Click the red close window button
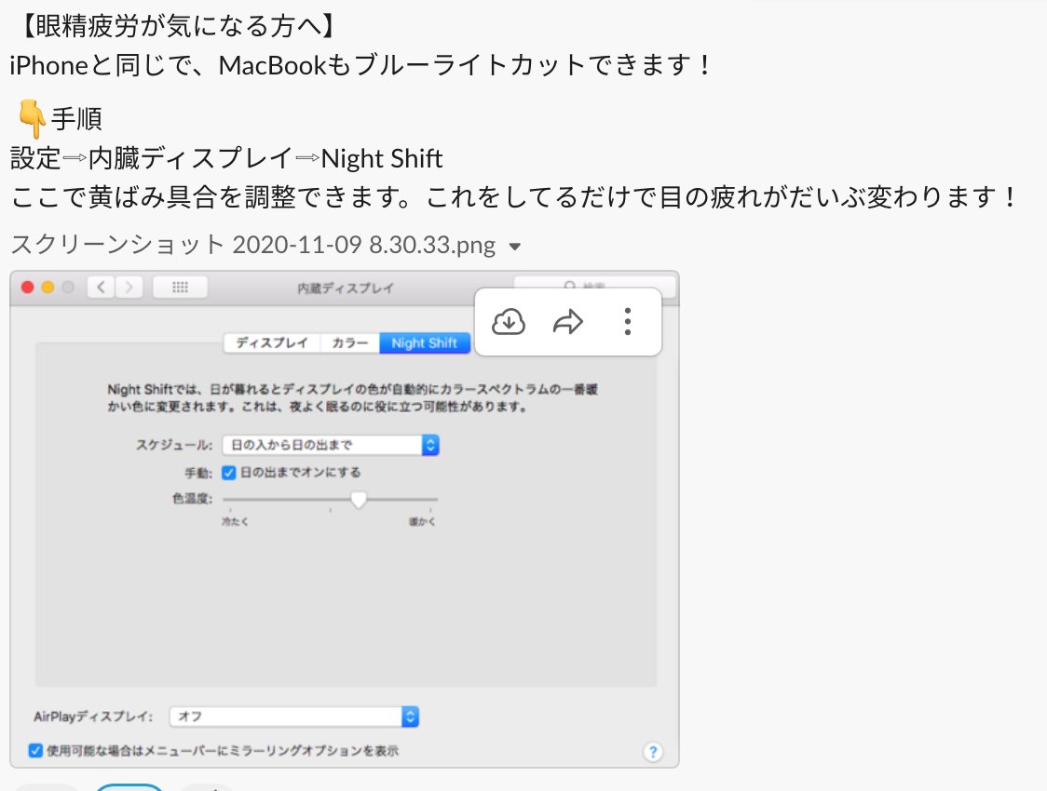 (x=27, y=288)
